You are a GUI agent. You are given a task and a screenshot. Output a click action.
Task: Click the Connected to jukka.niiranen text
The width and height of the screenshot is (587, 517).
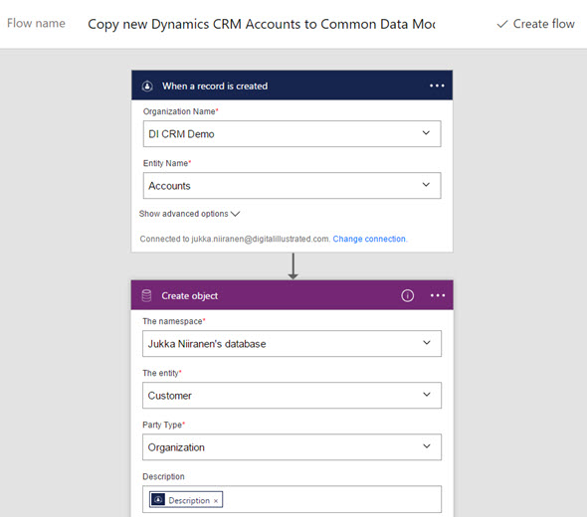tap(235, 239)
